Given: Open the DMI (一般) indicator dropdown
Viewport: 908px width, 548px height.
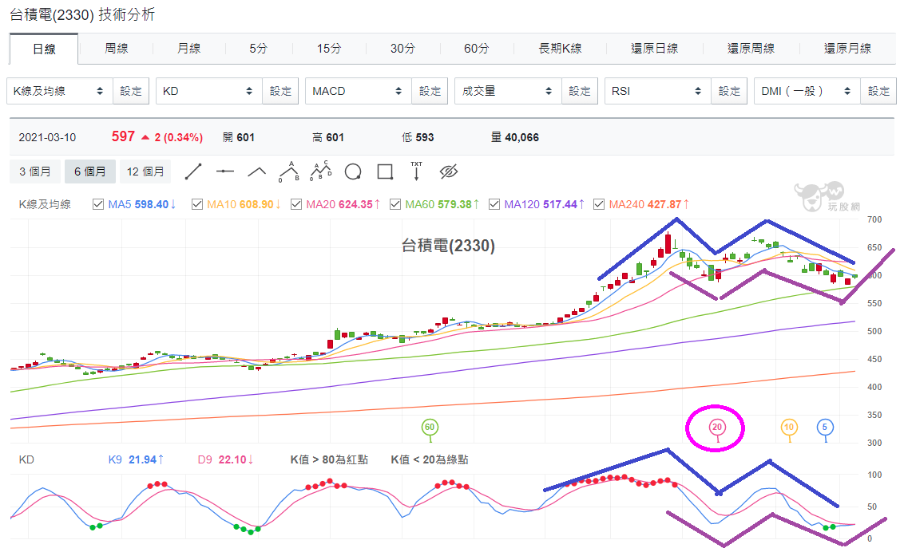Looking at the screenshot, I should click(807, 91).
